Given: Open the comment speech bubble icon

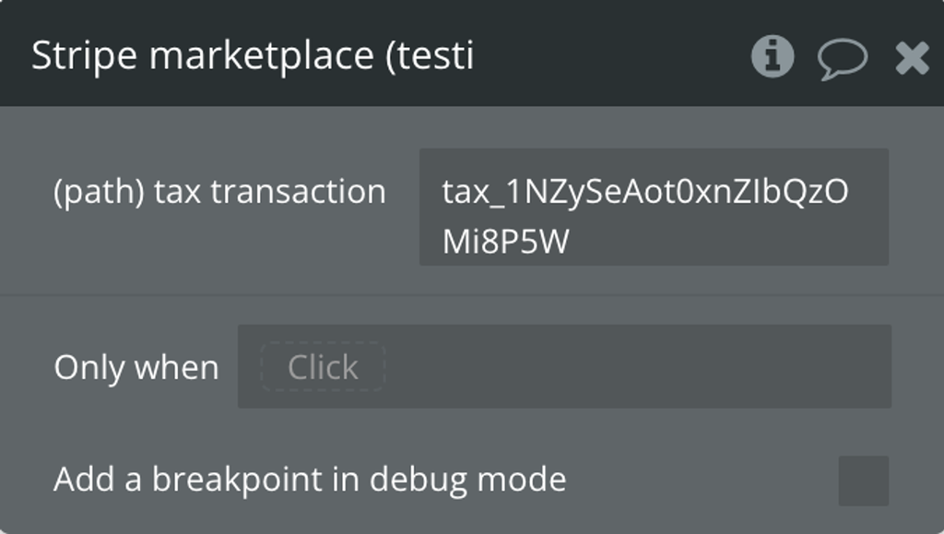Looking at the screenshot, I should [x=843, y=58].
